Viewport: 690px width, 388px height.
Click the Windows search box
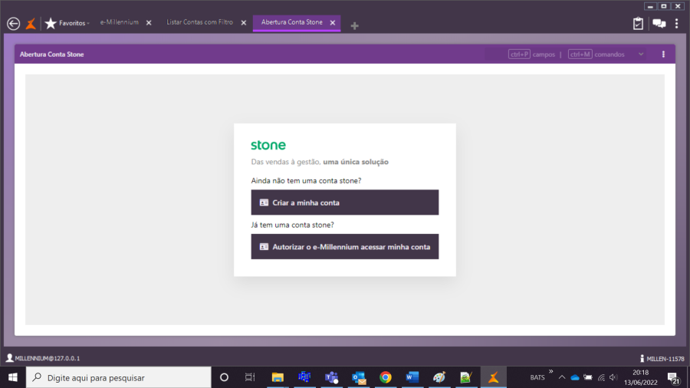click(x=119, y=377)
